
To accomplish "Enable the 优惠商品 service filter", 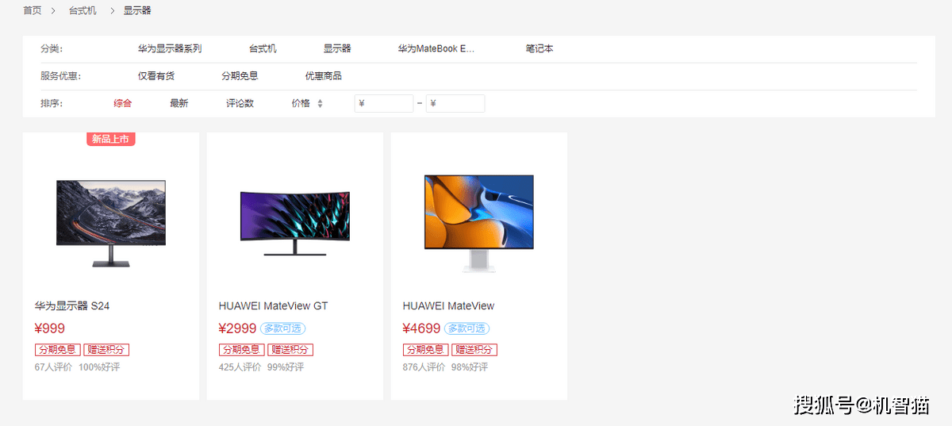I will click(324, 76).
